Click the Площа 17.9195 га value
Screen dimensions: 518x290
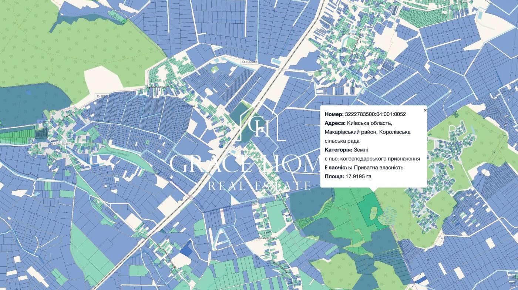pos(359,176)
